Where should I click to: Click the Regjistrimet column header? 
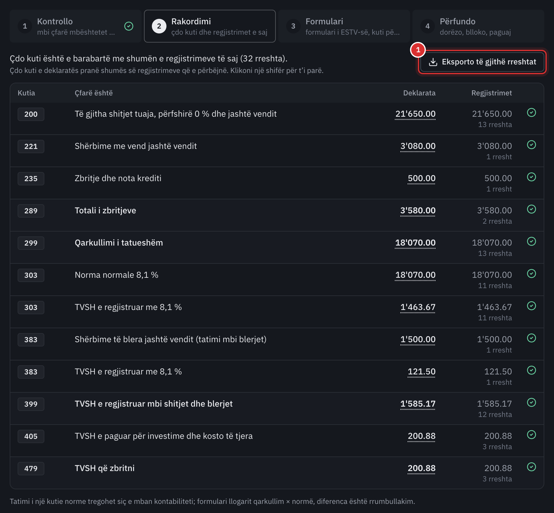click(x=491, y=93)
